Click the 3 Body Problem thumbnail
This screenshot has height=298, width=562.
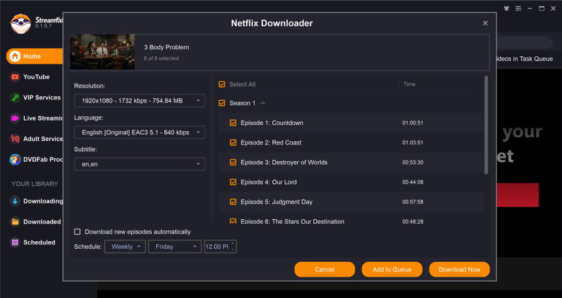click(x=102, y=52)
